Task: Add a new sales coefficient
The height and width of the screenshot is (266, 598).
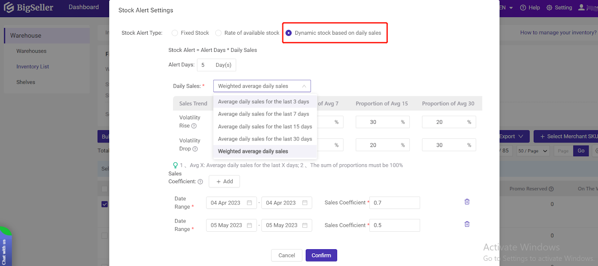Action: click(224, 182)
